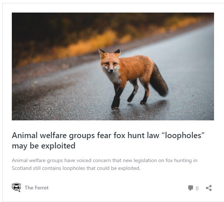
Task: Click the share icon on the article card
Action: click(x=209, y=188)
